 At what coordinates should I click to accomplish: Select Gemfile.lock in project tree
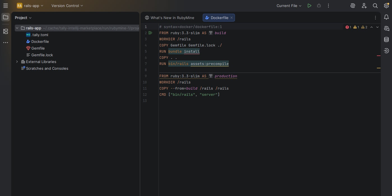pos(42,55)
